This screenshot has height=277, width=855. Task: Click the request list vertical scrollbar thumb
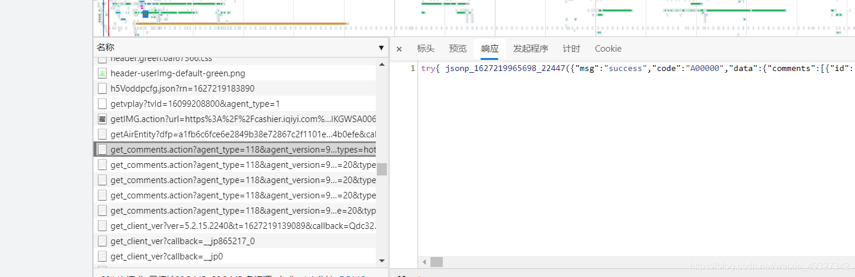point(382,170)
